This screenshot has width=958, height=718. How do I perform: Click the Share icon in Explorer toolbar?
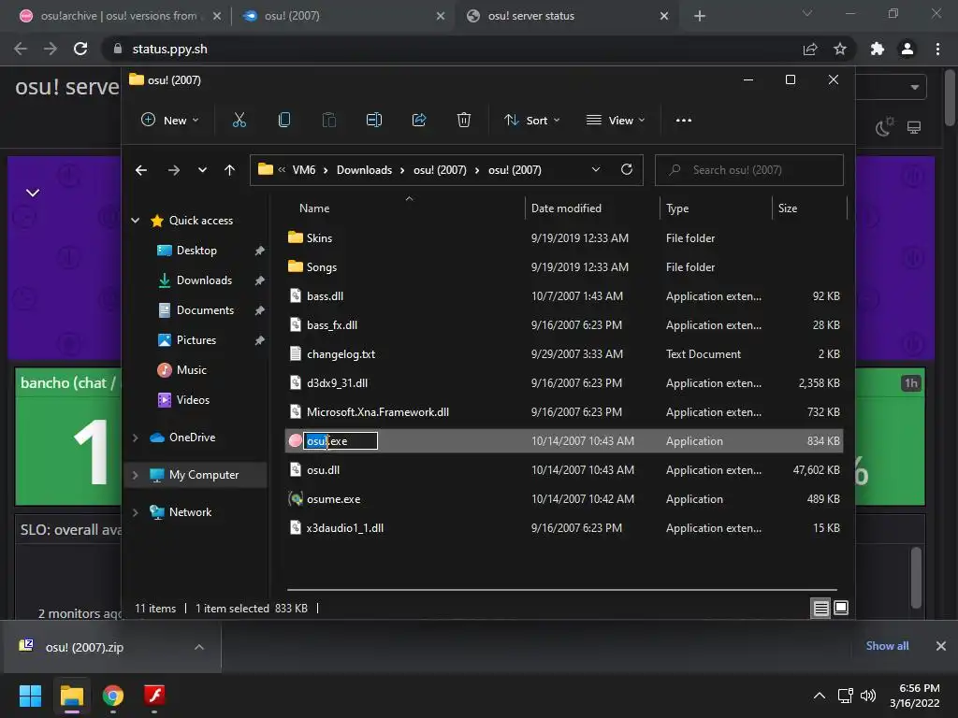tap(419, 121)
